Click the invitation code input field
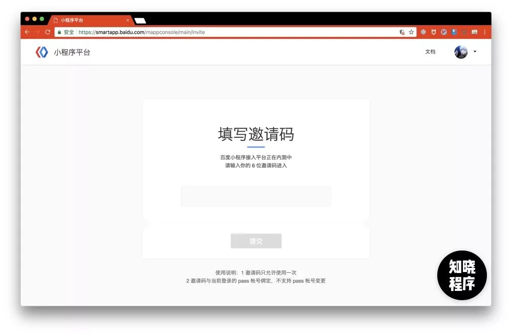Viewport: 512px width, 335px height. (x=256, y=196)
